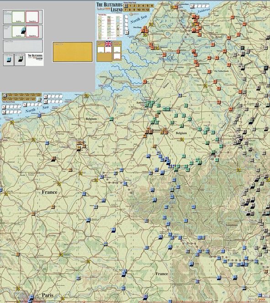Click the yellow objective marker at Calais
Screen dimensions: 270x303
click(x=12, y=122)
